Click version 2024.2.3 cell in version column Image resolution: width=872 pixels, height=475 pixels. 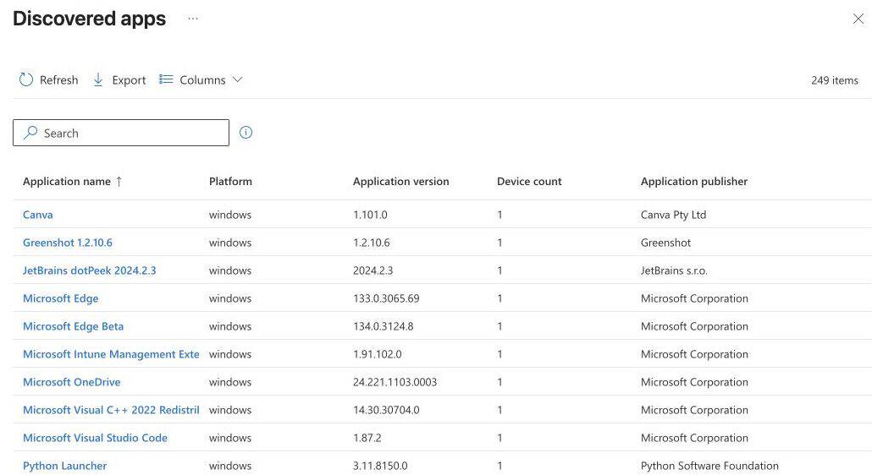373,270
